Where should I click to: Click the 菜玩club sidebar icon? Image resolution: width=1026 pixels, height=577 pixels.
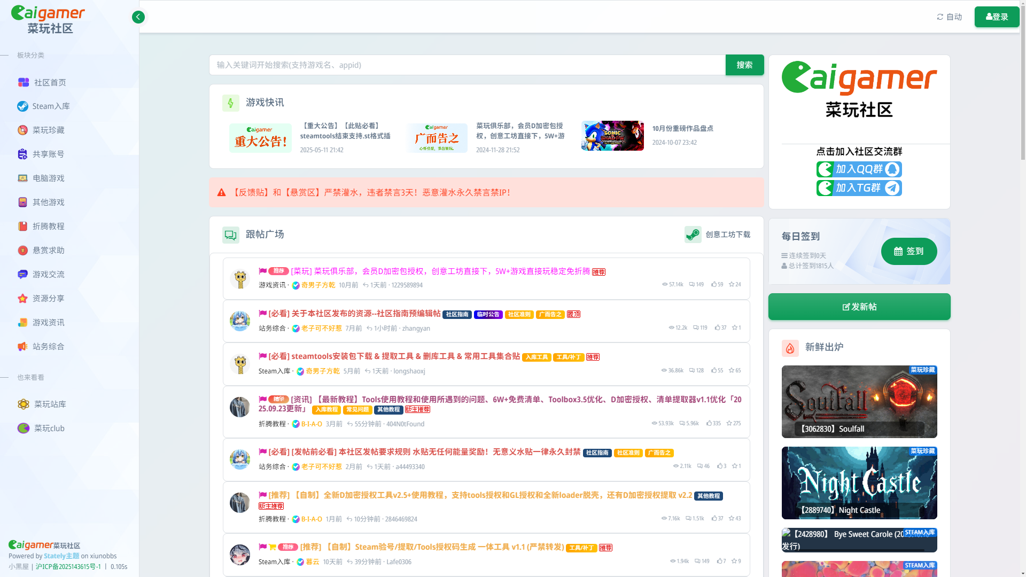coord(24,428)
